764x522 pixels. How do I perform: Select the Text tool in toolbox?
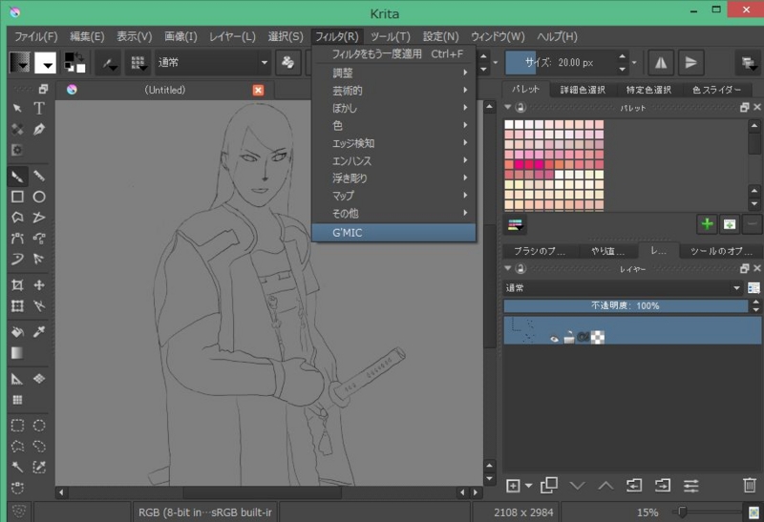click(x=39, y=108)
